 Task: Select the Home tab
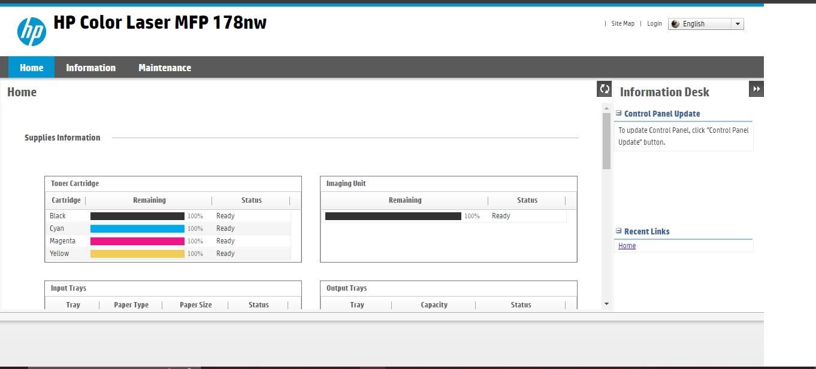point(31,67)
